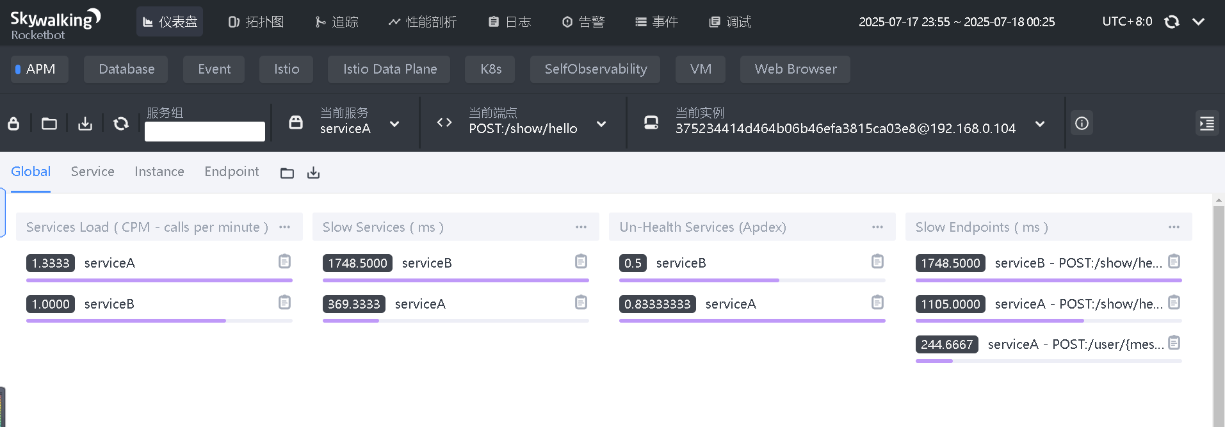
Task: Copy the 1748.5000 serviceB slow endpoint
Action: pos(1174,261)
